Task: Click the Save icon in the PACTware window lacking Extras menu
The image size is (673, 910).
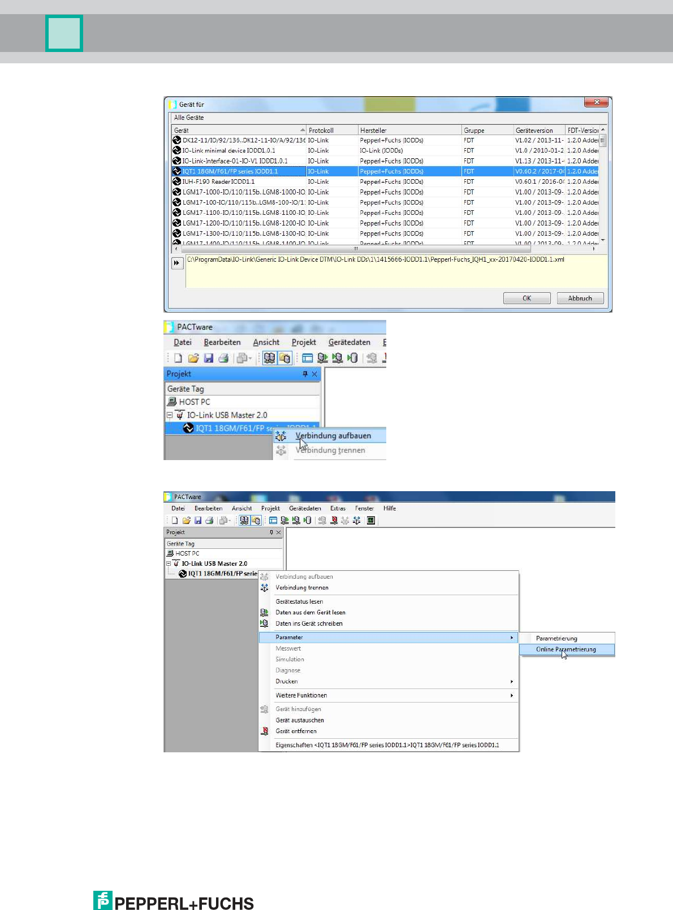Action: coord(209,358)
